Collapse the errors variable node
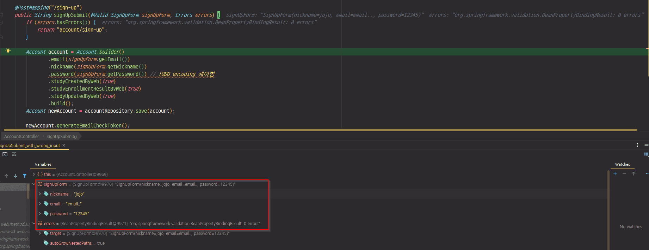Image resolution: width=649 pixels, height=250 pixels. pos(34,223)
